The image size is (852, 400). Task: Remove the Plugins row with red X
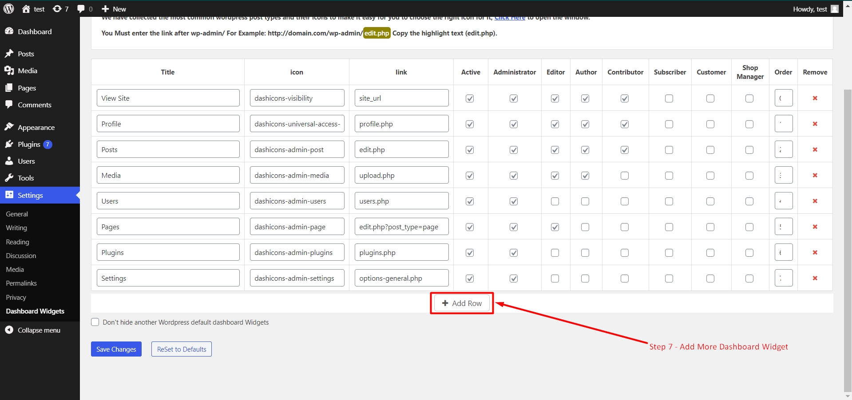[815, 252]
